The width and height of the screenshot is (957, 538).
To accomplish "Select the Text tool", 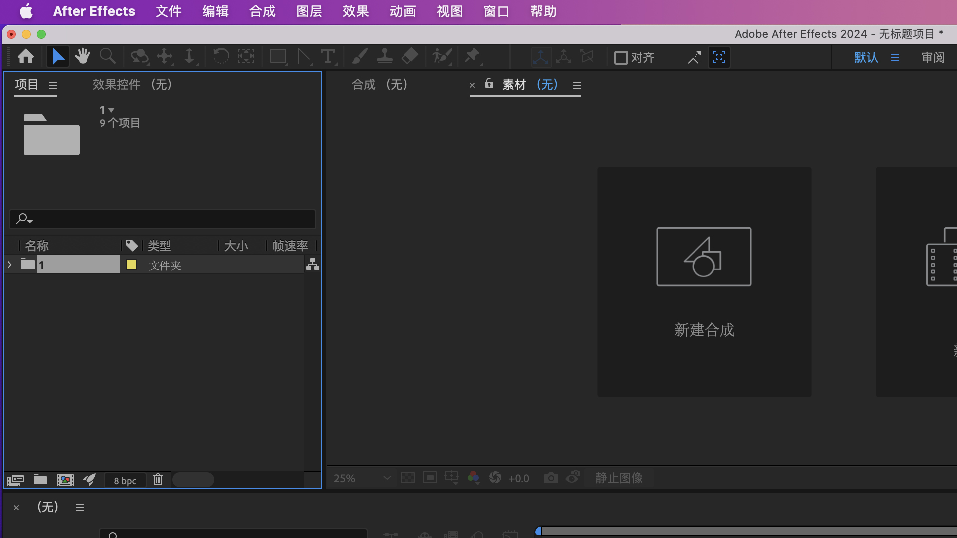I will click(x=328, y=56).
